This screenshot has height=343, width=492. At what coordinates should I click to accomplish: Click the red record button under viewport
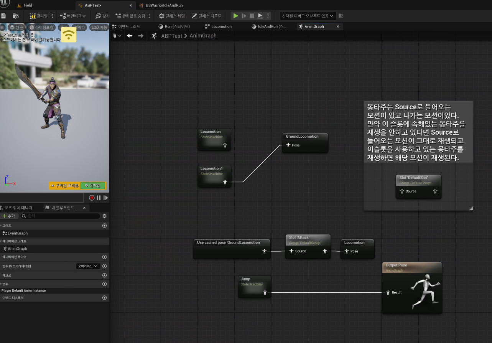tap(92, 198)
